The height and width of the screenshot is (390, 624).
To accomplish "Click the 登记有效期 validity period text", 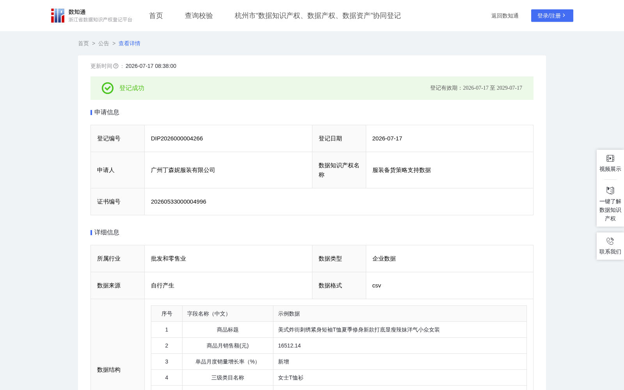I will 476,88.
